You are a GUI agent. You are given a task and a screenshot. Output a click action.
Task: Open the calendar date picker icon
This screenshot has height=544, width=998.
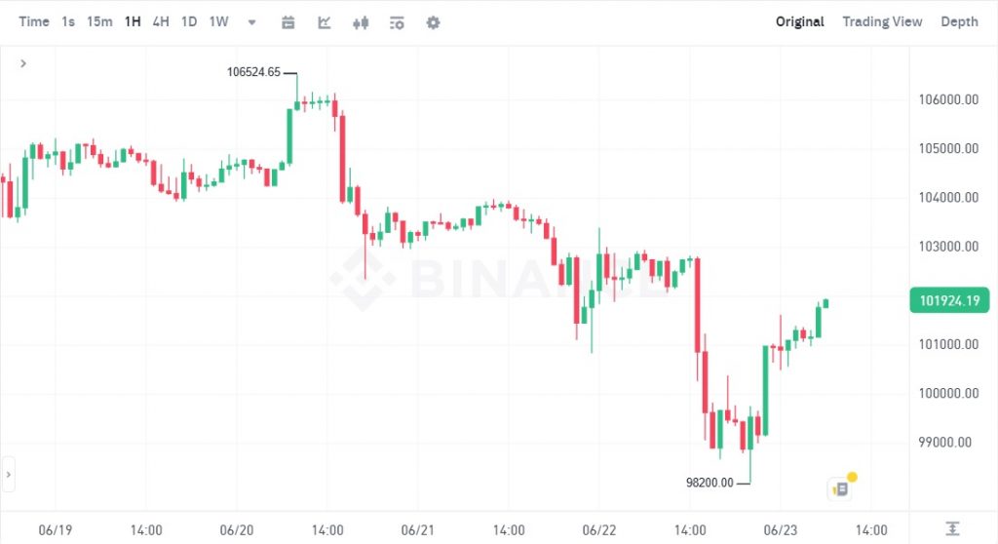[288, 22]
